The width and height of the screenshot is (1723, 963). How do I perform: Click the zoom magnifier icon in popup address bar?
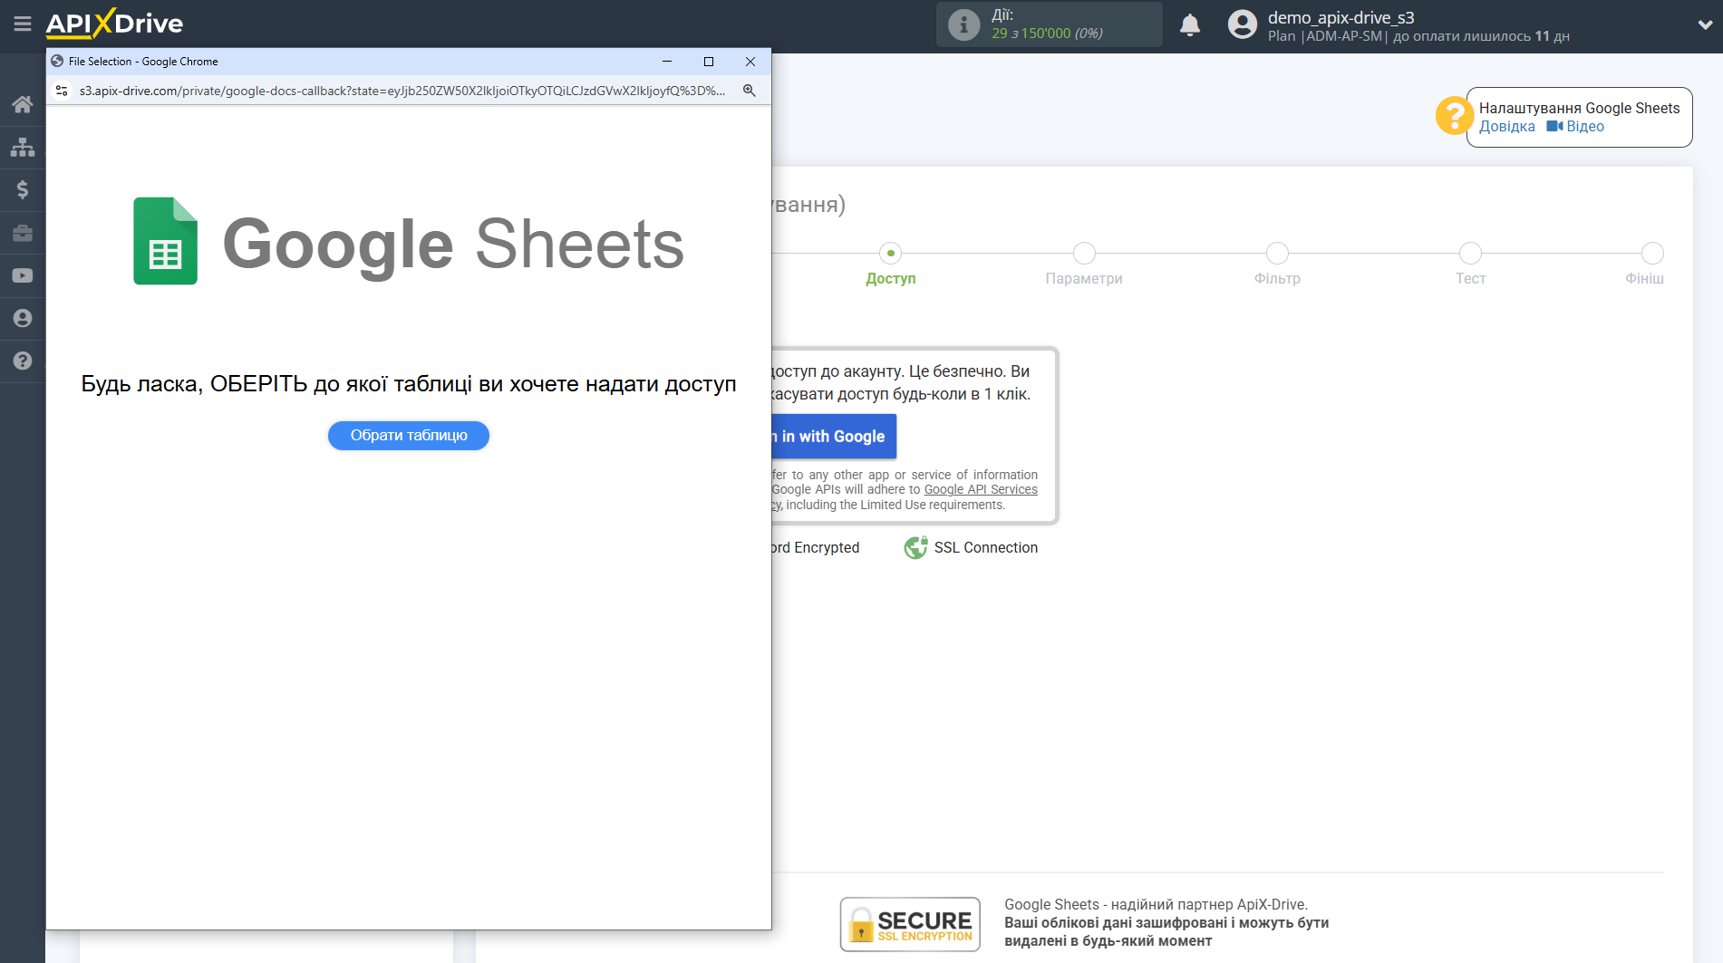(750, 91)
